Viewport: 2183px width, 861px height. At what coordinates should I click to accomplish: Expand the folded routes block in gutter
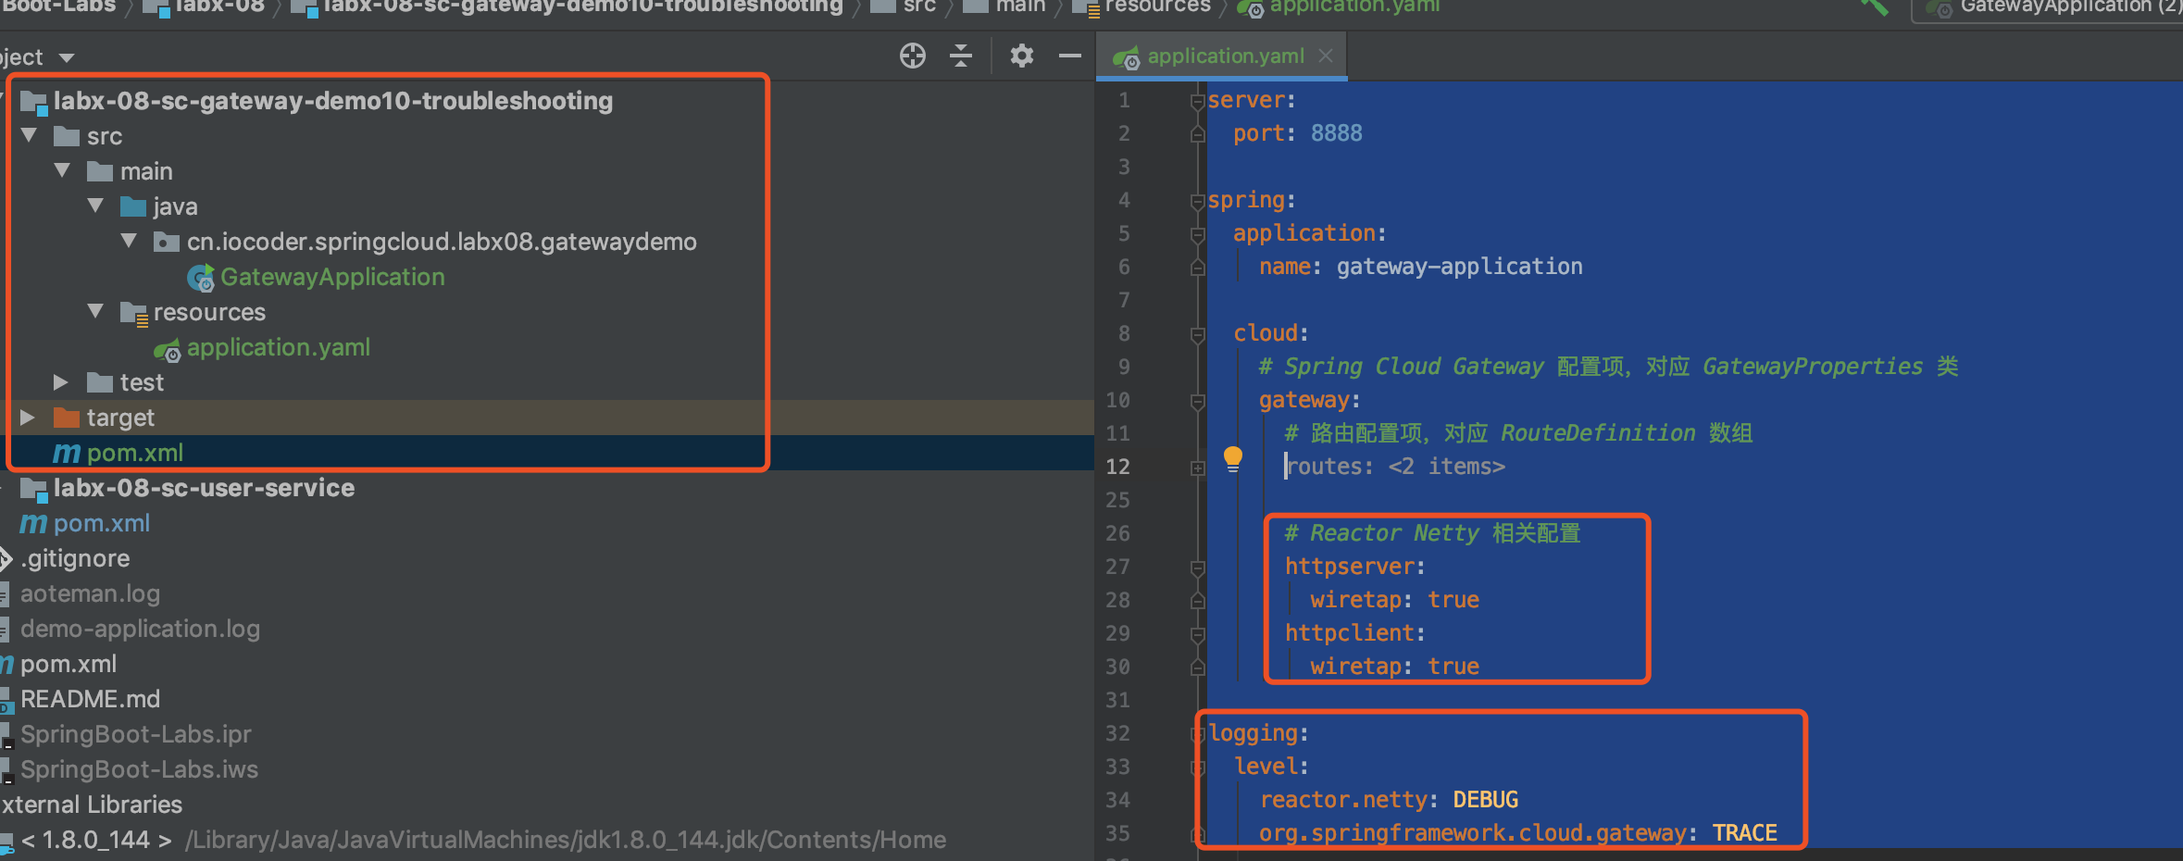pyautogui.click(x=1197, y=468)
